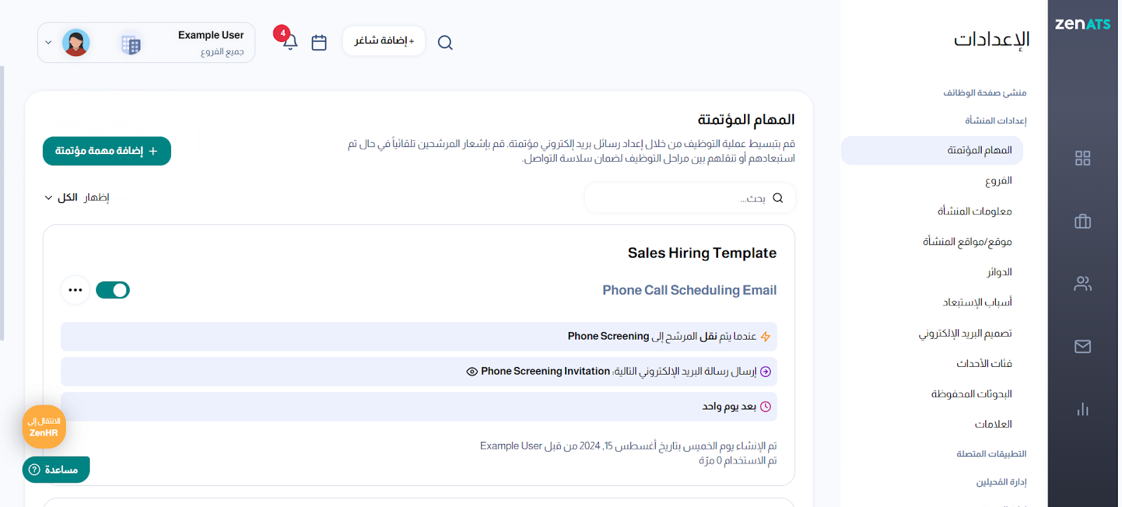
Task: Open the إظهار الكل filter dropdown
Action: coord(77,197)
